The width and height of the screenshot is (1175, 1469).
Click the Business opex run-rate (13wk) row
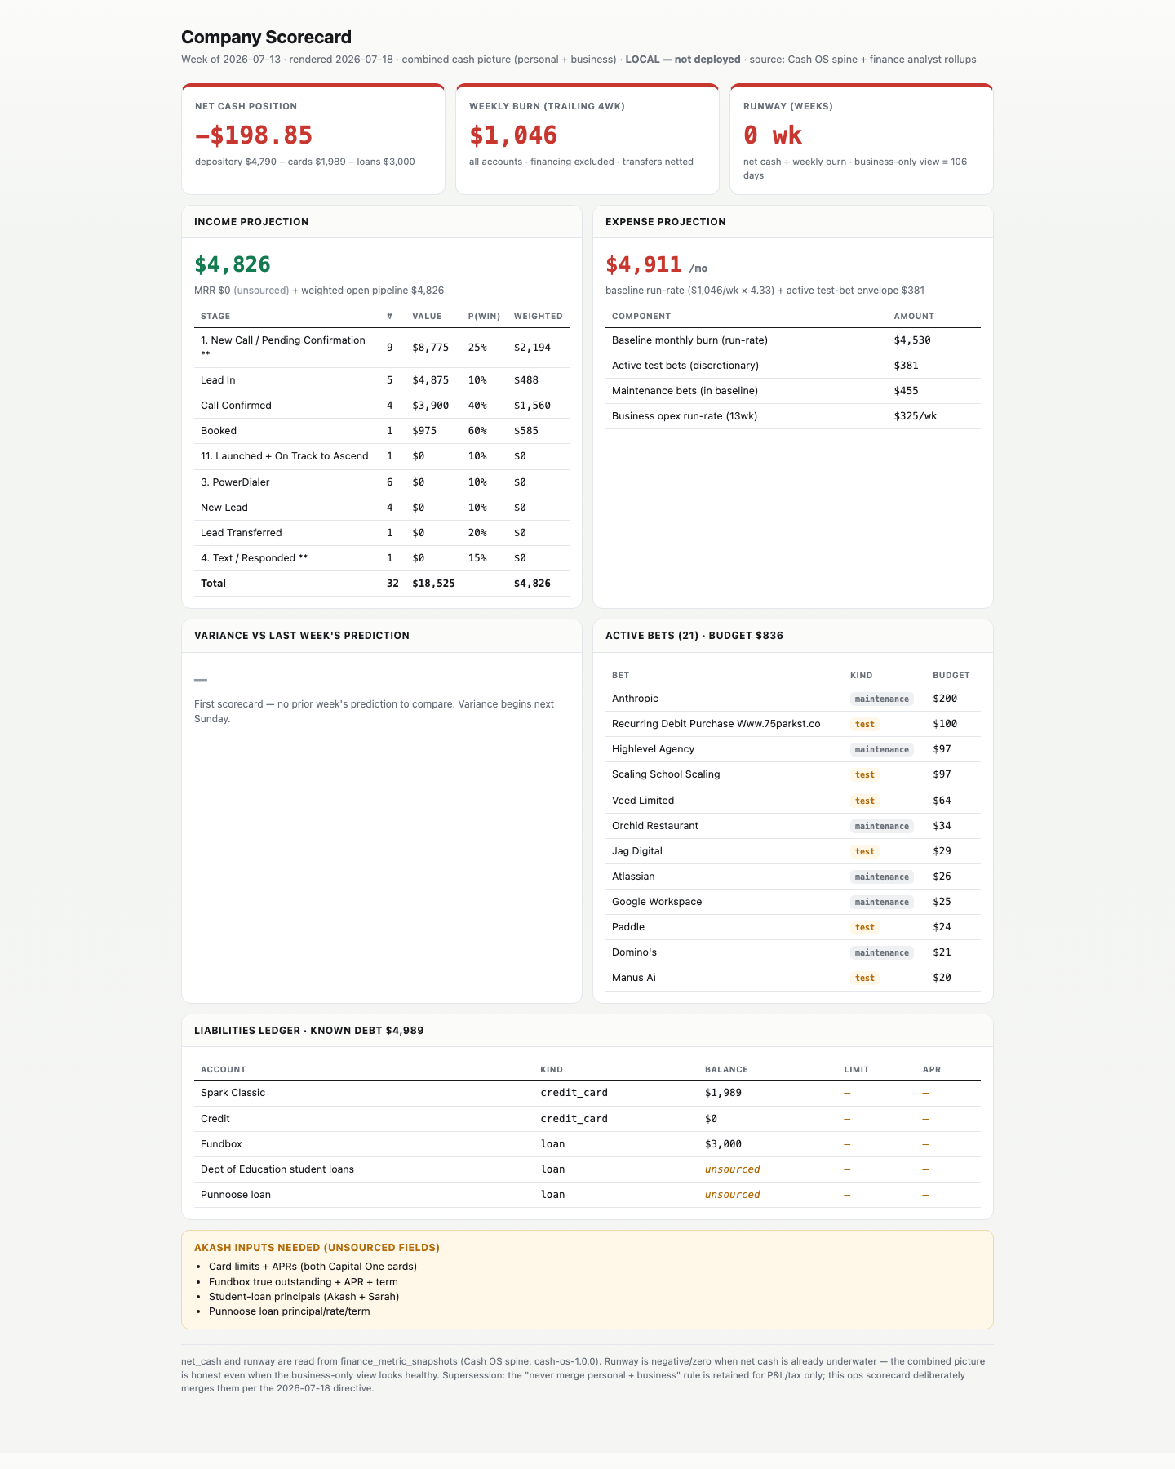793,416
